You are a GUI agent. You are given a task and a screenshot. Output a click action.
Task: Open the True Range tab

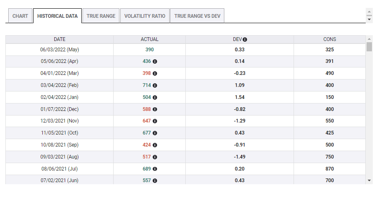click(101, 16)
